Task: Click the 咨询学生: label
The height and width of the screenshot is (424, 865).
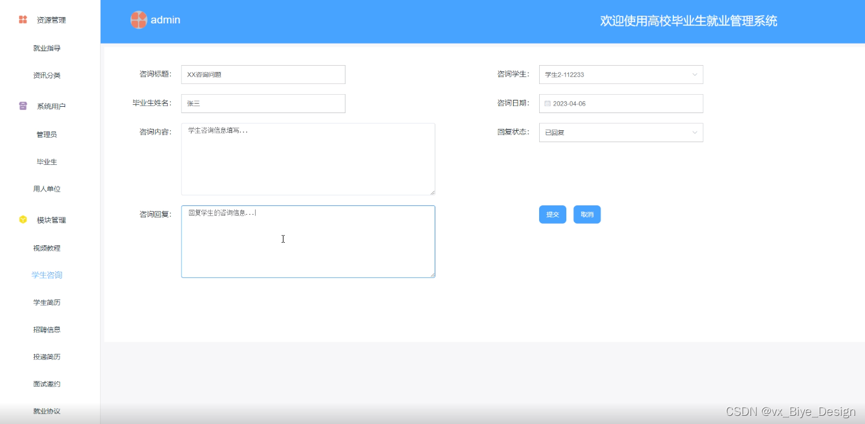Action: [513, 75]
